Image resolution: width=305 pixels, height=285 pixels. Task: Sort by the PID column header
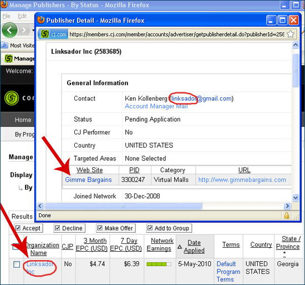pos(134,170)
